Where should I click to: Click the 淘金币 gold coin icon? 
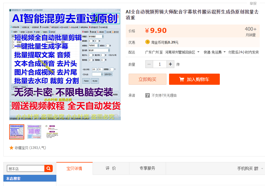click(148, 42)
